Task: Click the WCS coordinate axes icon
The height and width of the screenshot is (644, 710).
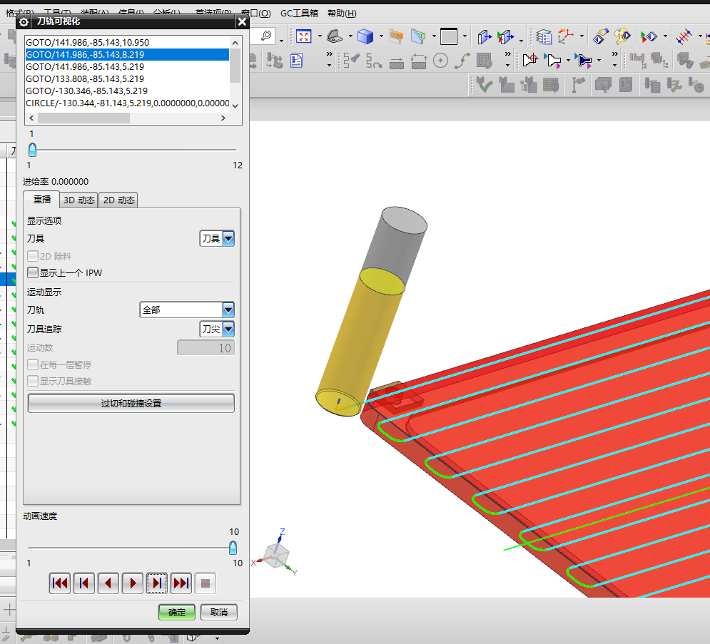Action: tap(566, 36)
